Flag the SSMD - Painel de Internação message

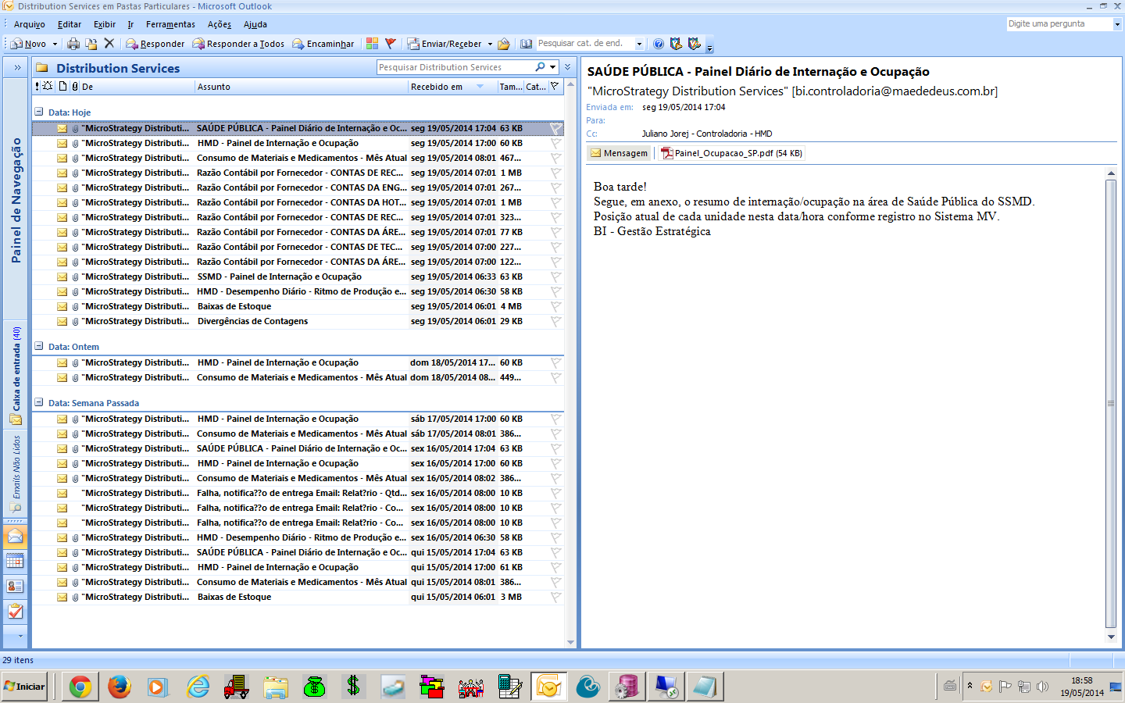click(555, 277)
